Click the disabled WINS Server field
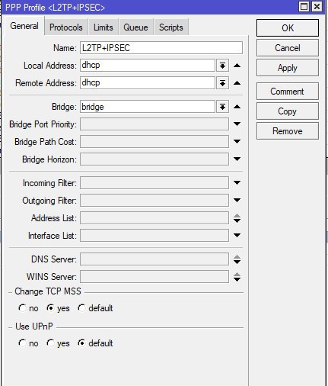The width and height of the screenshot is (328, 386). pyautogui.click(x=154, y=277)
